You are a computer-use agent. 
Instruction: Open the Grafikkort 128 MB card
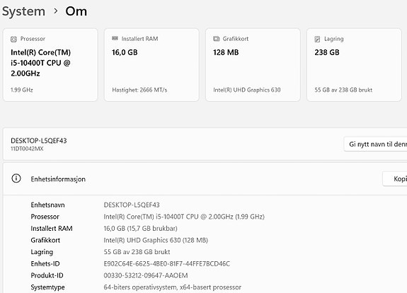pyautogui.click(x=253, y=65)
